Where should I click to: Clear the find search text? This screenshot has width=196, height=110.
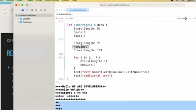[x=186, y=18]
